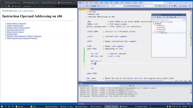Image resolution: width=193 pixels, height=108 pixels.
Task: Toggle word wrap in Output panel
Action: point(133,86)
